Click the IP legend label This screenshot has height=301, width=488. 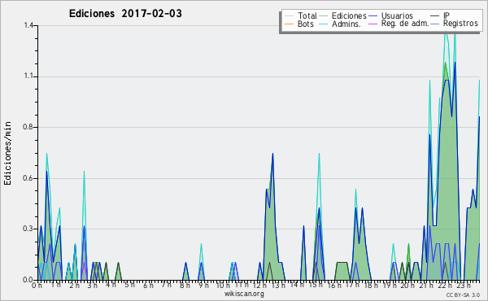[x=447, y=15]
